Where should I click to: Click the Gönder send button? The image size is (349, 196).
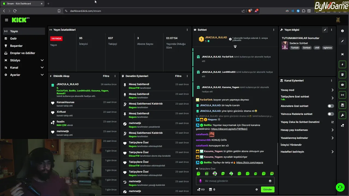coord(267,189)
